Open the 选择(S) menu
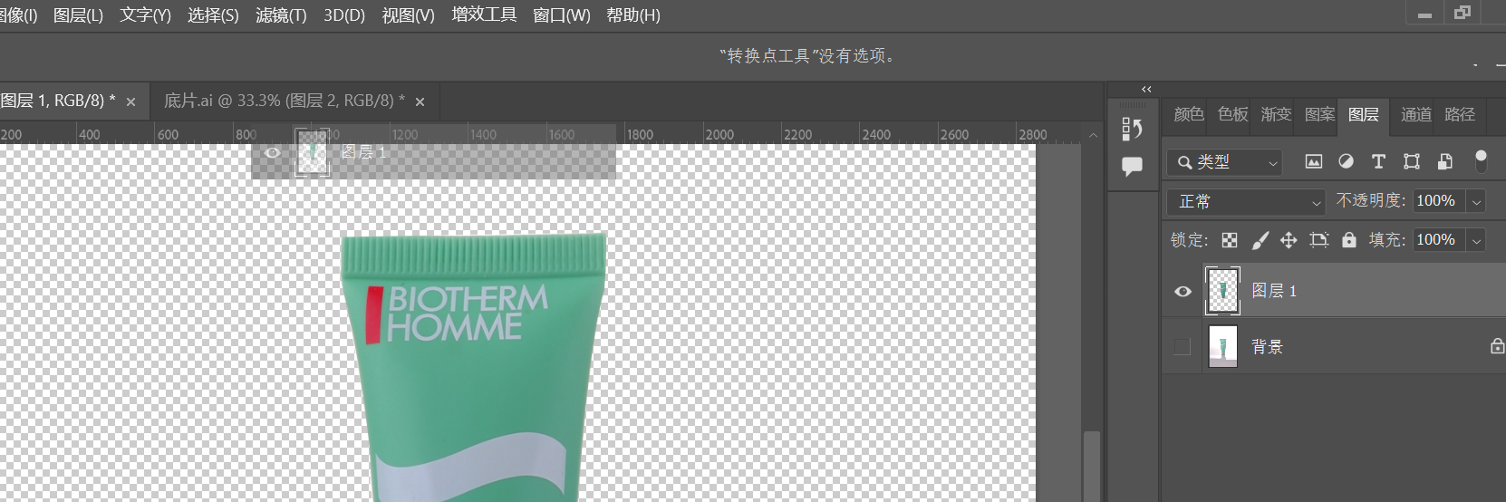Image resolution: width=1506 pixels, height=502 pixels. (x=213, y=15)
